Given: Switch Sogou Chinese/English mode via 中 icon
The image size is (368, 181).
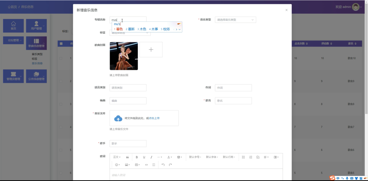Looking at the screenshot, I should (x=338, y=178).
